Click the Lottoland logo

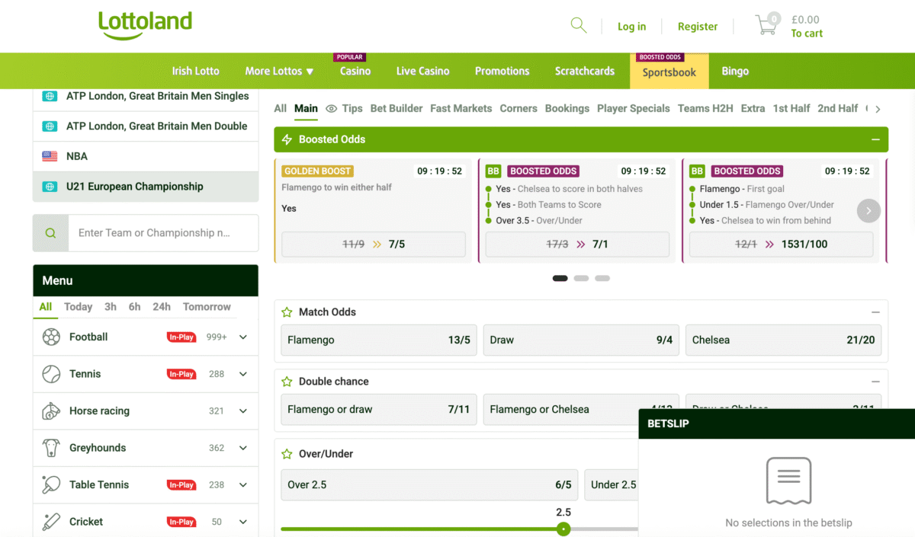pos(145,25)
